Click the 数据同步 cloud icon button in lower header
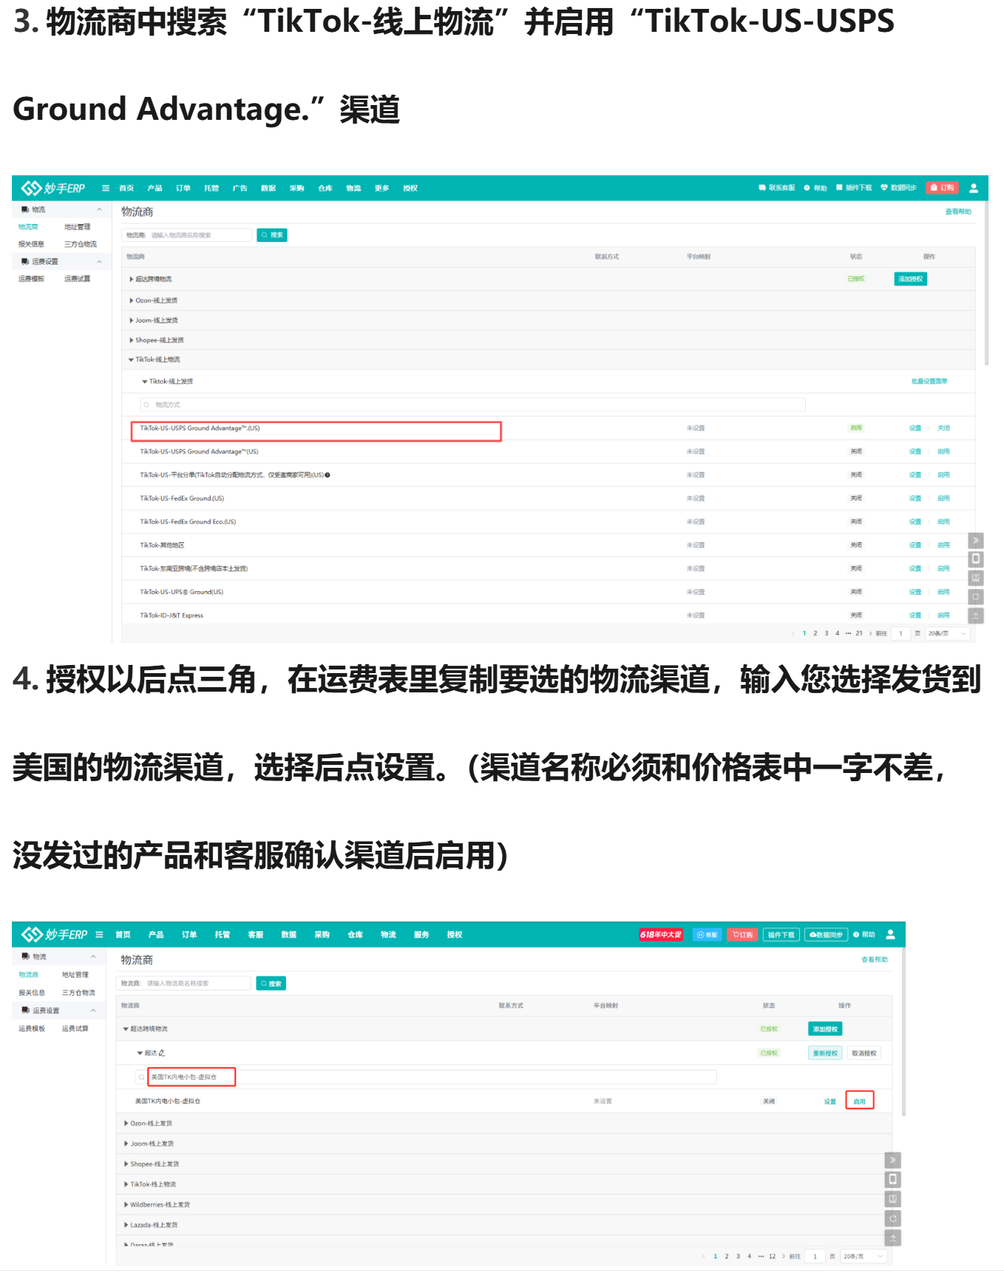The height and width of the screenshot is (1276, 1004). coord(826,934)
